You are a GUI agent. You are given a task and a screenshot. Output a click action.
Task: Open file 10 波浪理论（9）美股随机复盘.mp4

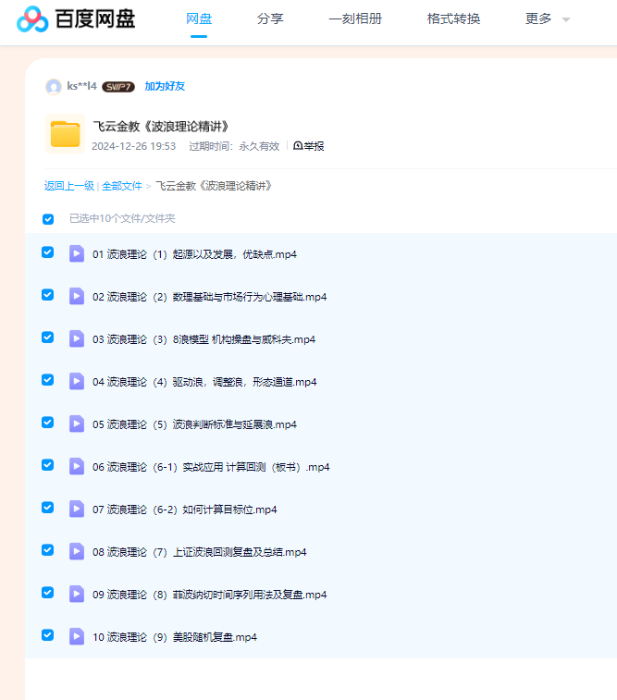pos(175,637)
